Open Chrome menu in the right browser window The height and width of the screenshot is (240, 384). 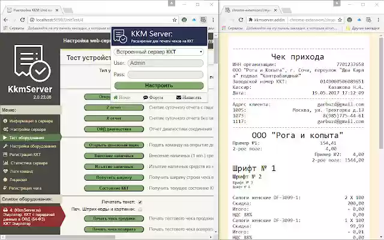(x=378, y=19)
